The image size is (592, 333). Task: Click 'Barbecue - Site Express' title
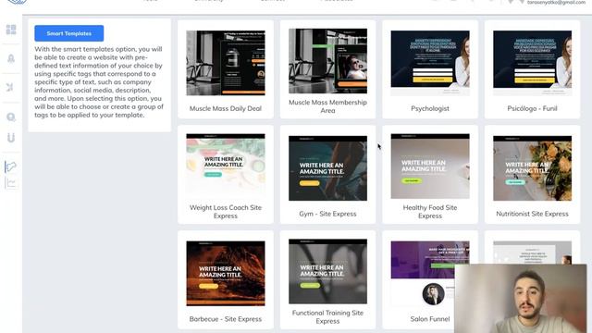point(226,319)
